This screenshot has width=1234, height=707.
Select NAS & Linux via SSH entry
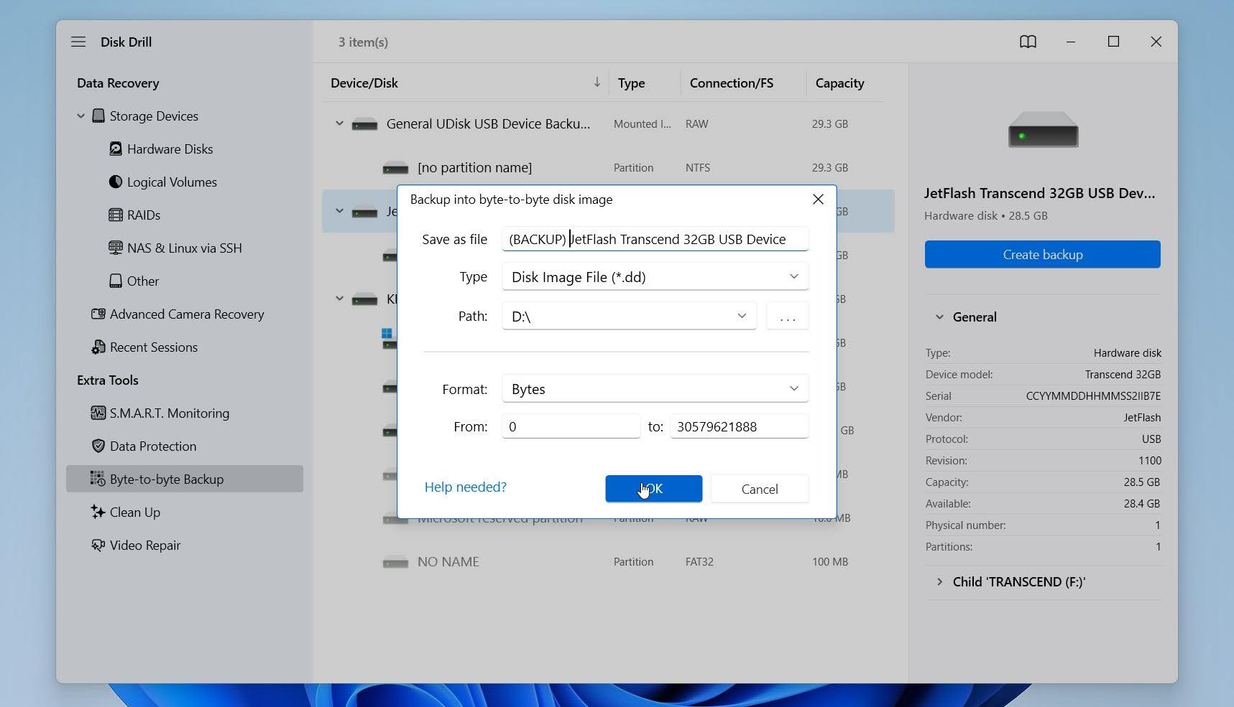185,248
